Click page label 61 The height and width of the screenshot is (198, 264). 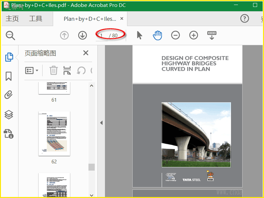54,100
